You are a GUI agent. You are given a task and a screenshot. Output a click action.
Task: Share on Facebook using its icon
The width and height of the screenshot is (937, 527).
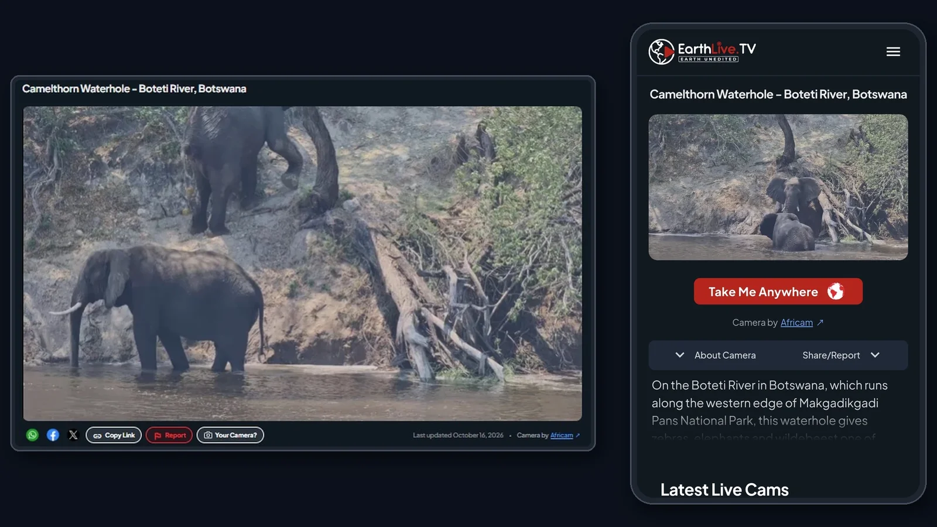53,435
